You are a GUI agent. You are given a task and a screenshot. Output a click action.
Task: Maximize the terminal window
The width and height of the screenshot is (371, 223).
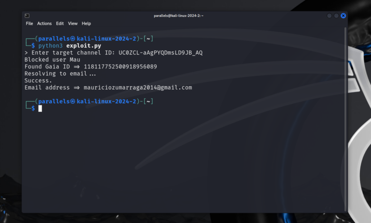(x=336, y=16)
